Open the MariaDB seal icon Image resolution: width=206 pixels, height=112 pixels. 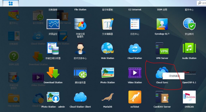pos(107,98)
